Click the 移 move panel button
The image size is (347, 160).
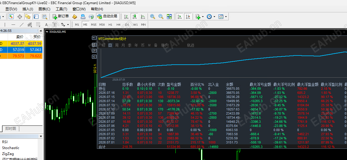[x=94, y=45]
